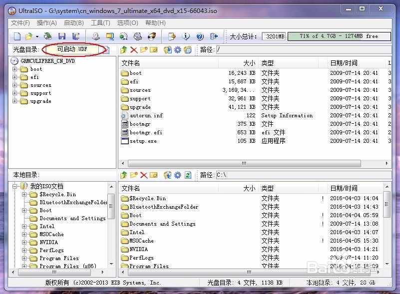Open the 启动(B) menu

pos(74,23)
